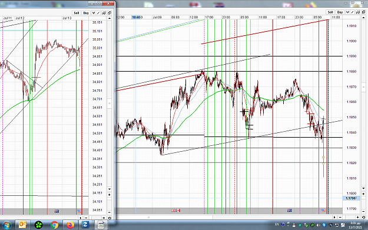
Task: Click the reset zoom icon at the right chart bottom corner
Action: 363,217
